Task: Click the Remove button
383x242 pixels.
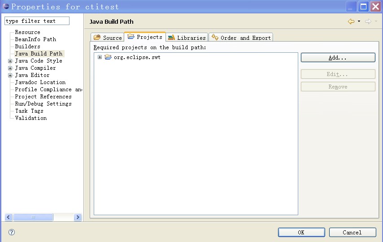Action: 338,86
